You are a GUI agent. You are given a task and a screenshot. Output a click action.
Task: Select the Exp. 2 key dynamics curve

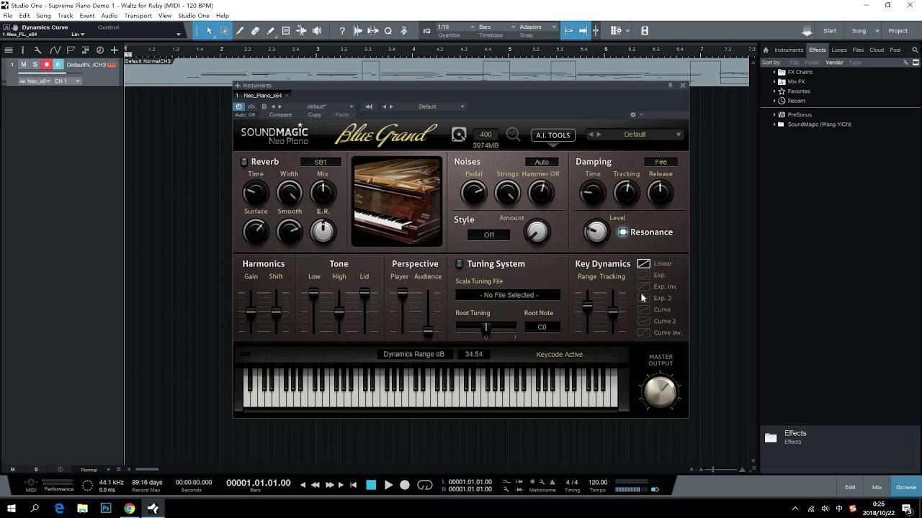644,298
